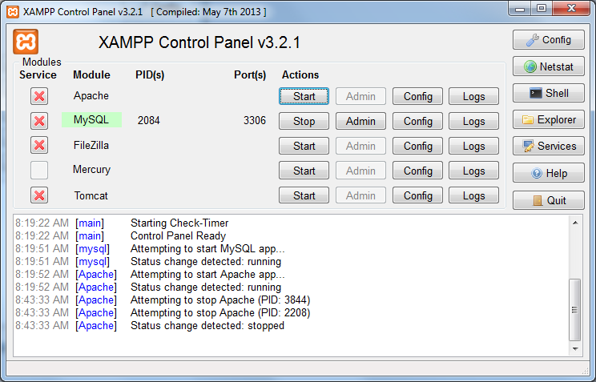Click the 'Status change detected: stopped' log line
This screenshot has height=382, width=596.
pos(207,326)
